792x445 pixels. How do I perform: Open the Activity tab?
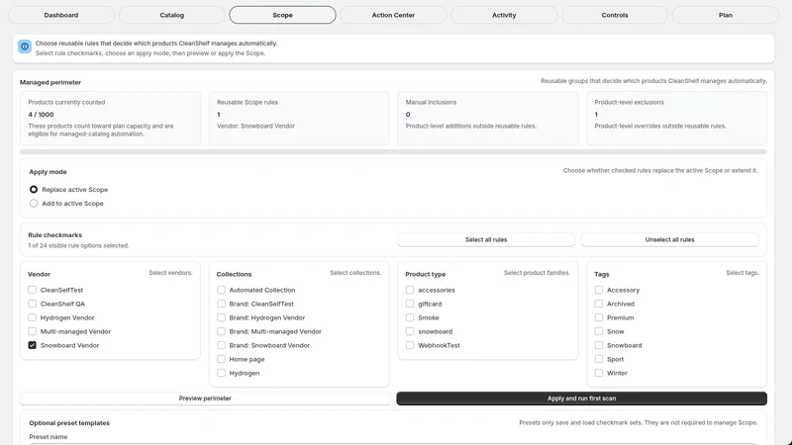tap(504, 15)
